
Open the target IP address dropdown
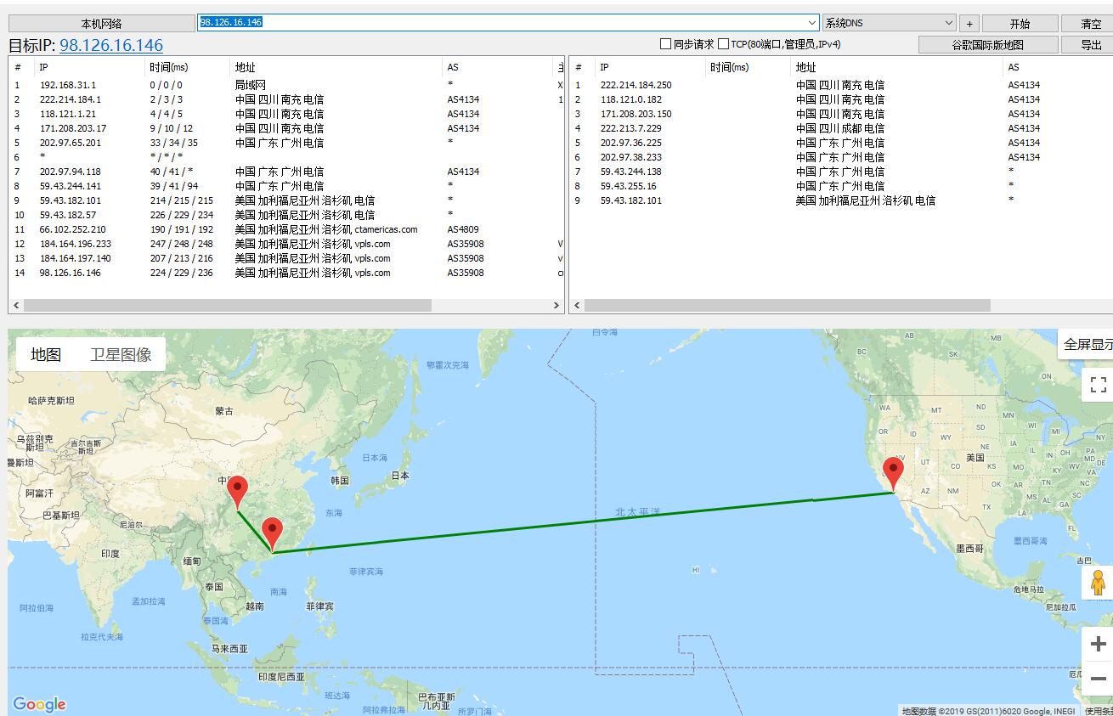812,23
